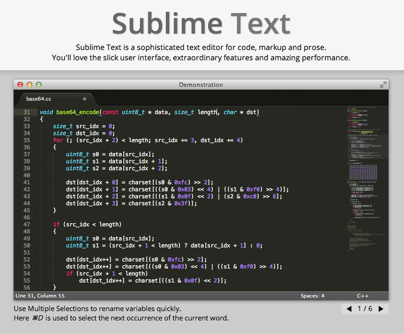Image resolution: width=404 pixels, height=334 pixels.
Task: Click the fullscreen icon in Demonstration title bar
Action: click(383, 85)
